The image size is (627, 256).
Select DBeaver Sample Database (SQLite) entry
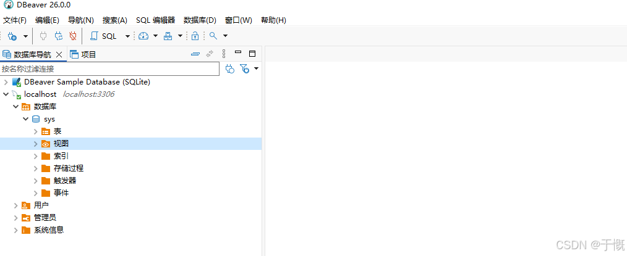pos(87,82)
